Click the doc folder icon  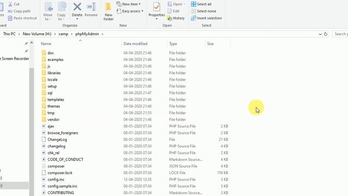coord(43,53)
